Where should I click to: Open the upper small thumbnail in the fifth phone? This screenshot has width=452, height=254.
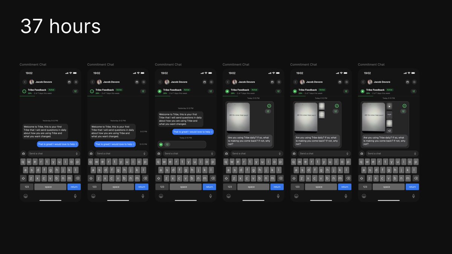coord(322,106)
